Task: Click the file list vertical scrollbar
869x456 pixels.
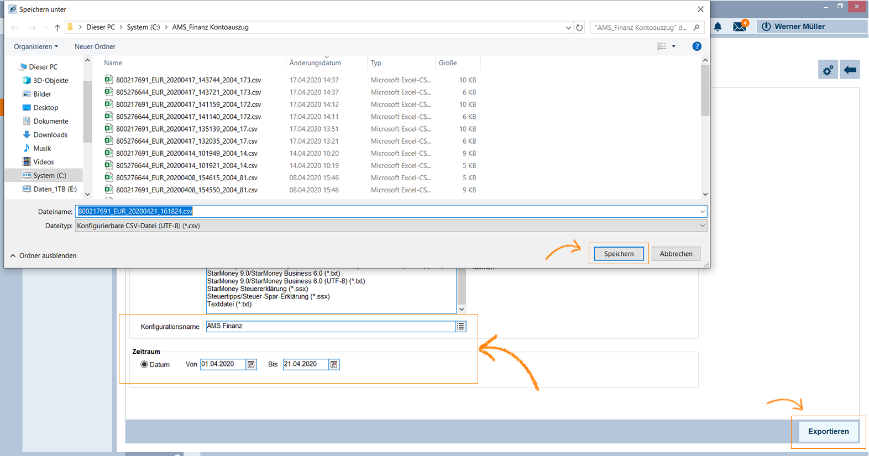Action: [705, 127]
